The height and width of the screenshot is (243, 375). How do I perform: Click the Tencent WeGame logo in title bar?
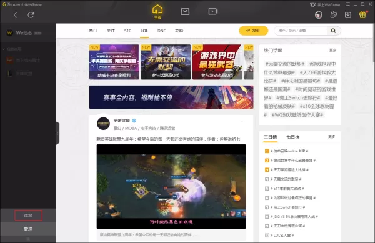pyautogui.click(x=22, y=4)
